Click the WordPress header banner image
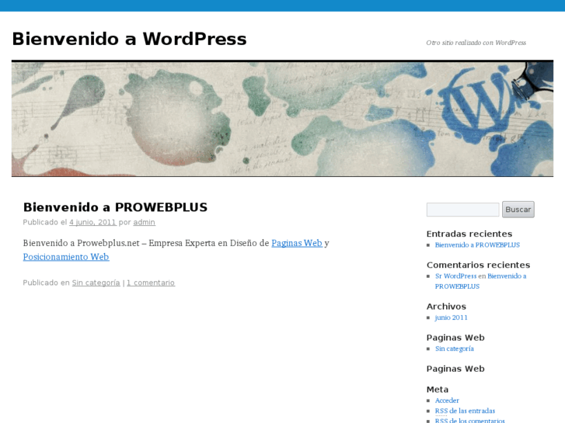The width and height of the screenshot is (565, 423). [283, 120]
